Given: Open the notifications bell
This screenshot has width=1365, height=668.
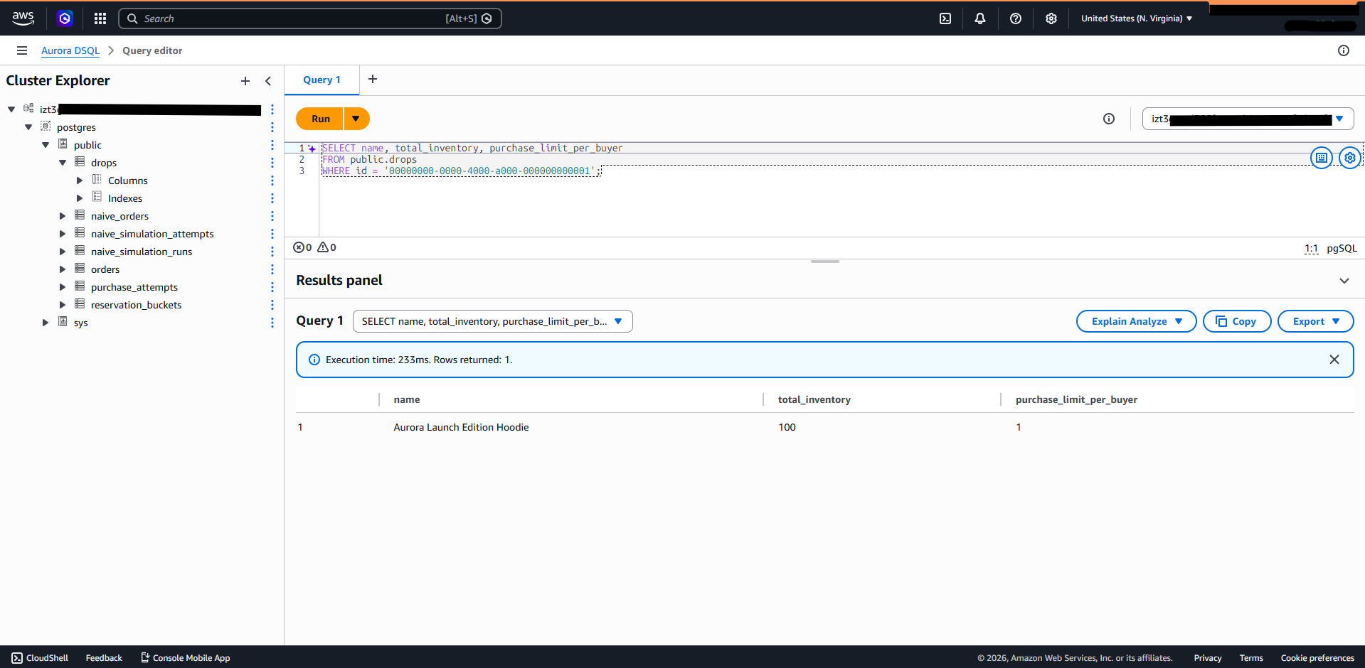Looking at the screenshot, I should click(x=980, y=18).
